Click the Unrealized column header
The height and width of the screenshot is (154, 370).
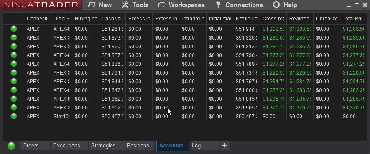[327, 19]
